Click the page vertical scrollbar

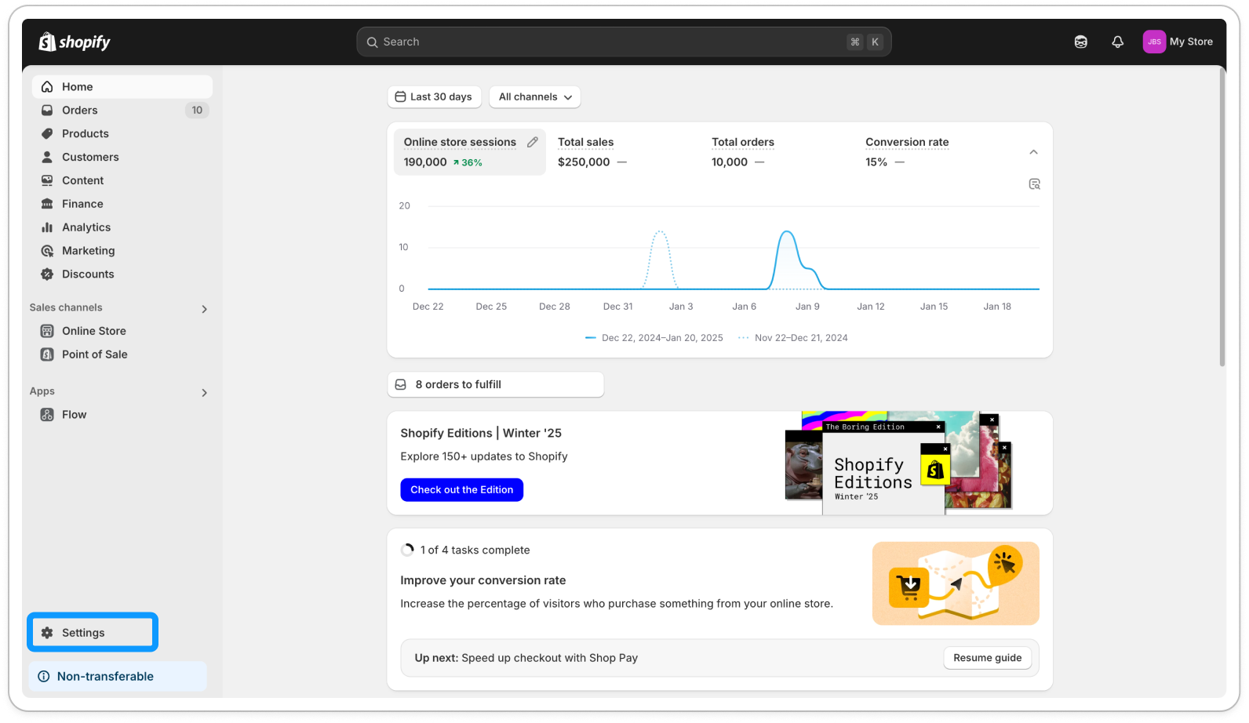tap(1222, 217)
